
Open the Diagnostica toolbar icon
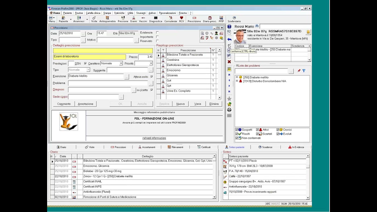[156, 19]
